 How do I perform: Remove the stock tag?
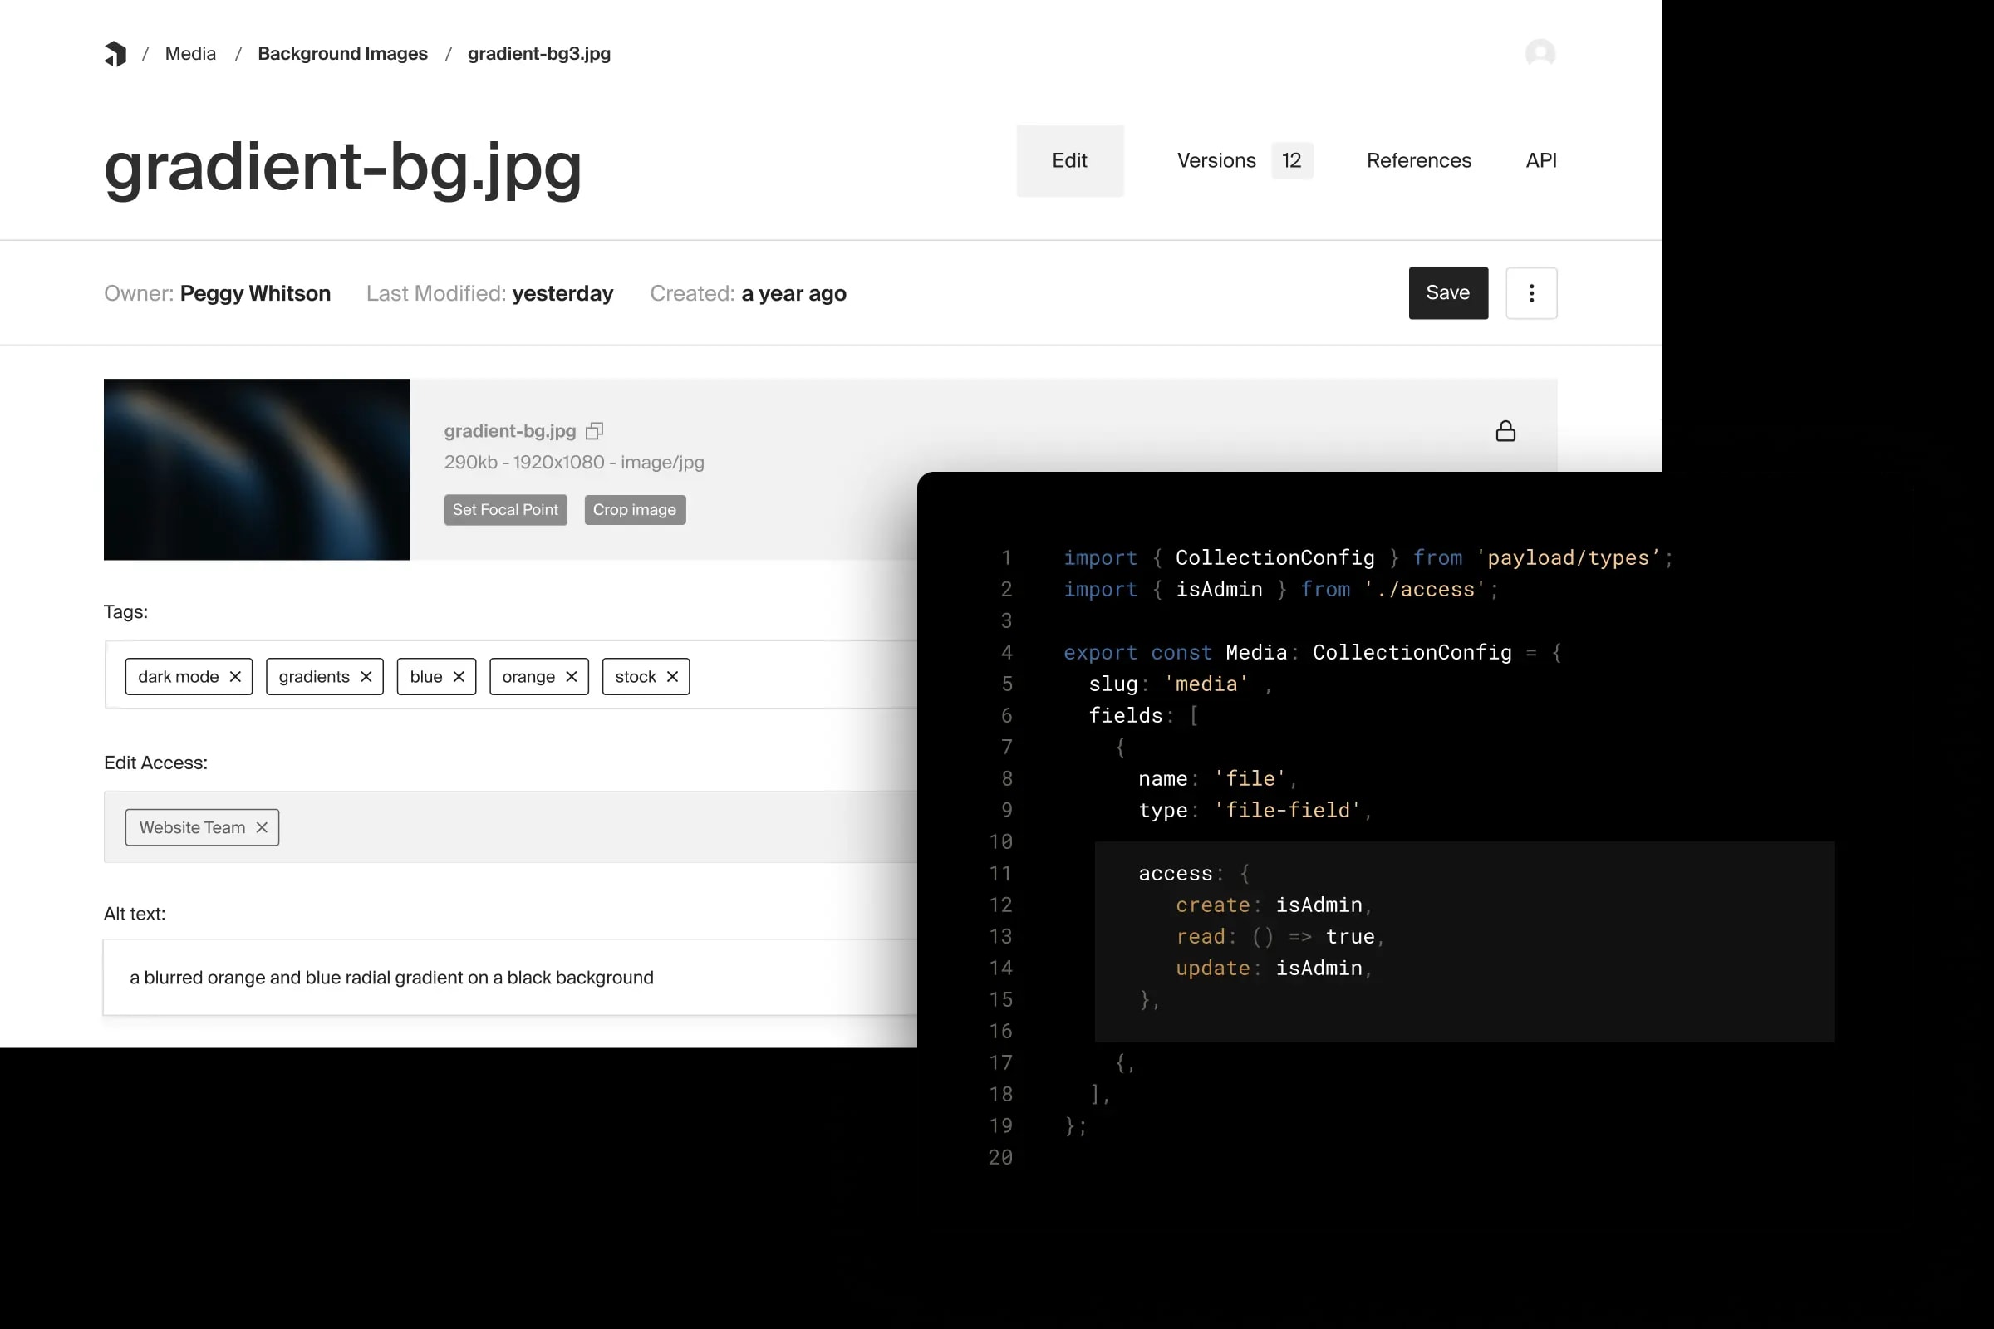(x=672, y=676)
